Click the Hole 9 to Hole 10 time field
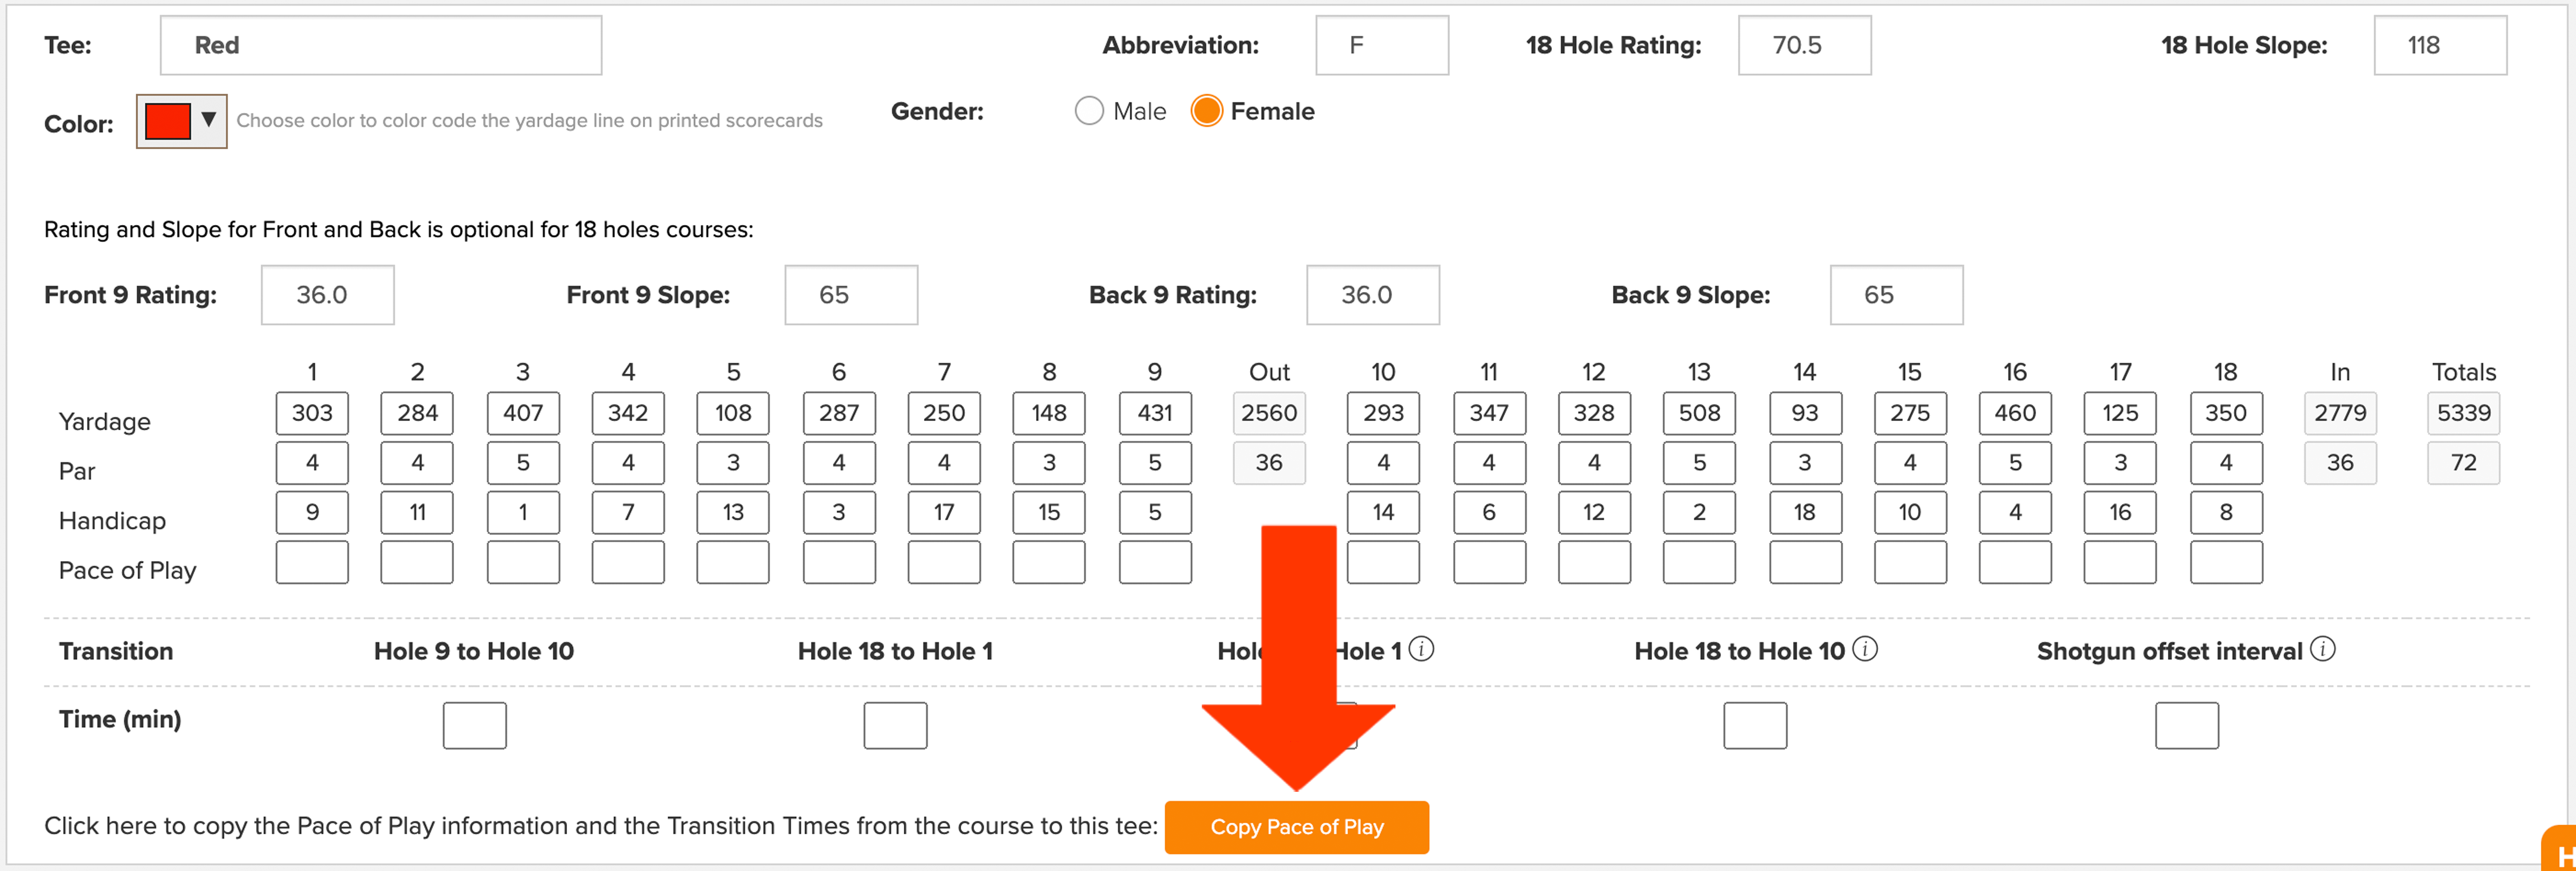This screenshot has height=871, width=2576. click(475, 726)
